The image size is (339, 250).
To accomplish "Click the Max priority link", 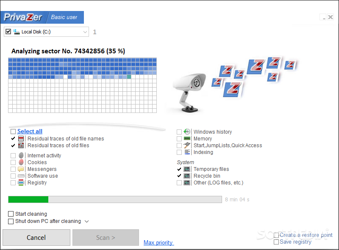I will coord(158,242).
